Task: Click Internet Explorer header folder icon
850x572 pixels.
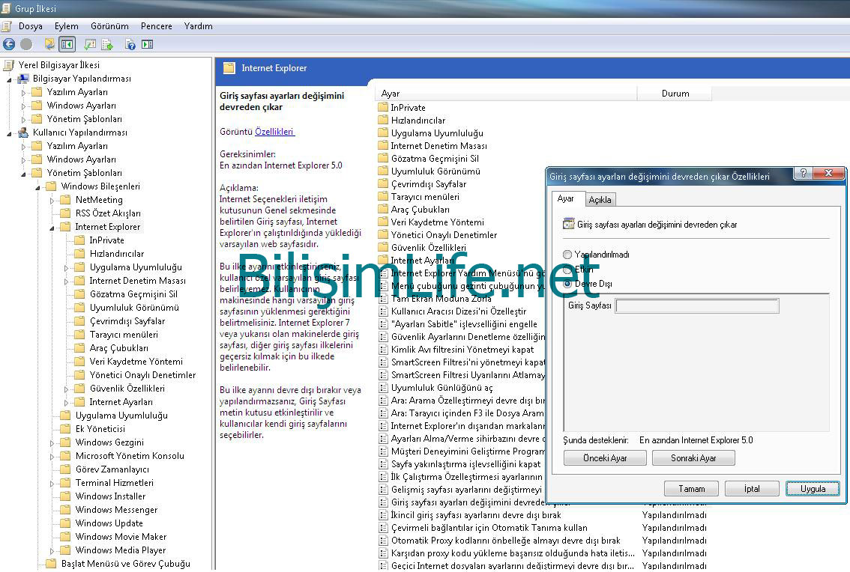Action: (x=229, y=68)
